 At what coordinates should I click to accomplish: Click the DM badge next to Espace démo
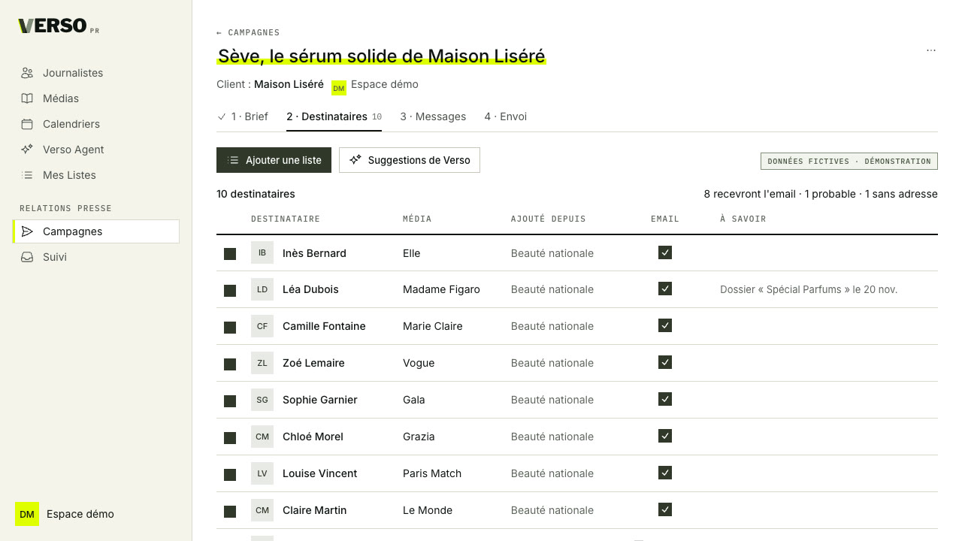[339, 89]
